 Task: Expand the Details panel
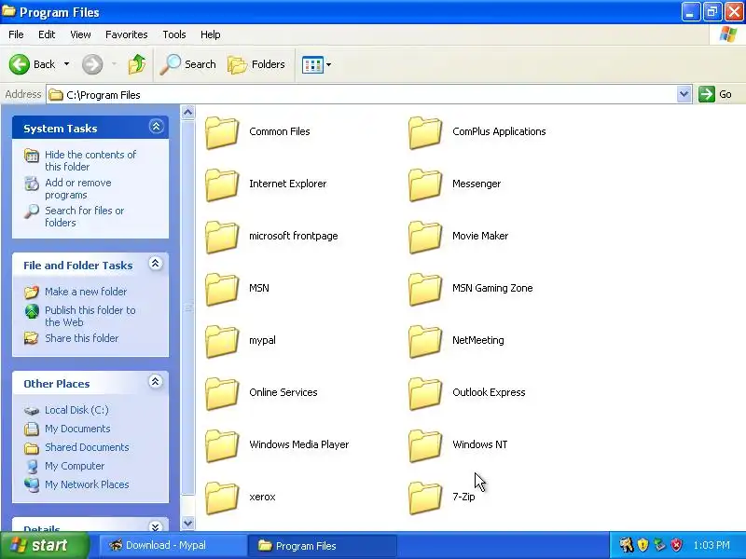coord(155,526)
